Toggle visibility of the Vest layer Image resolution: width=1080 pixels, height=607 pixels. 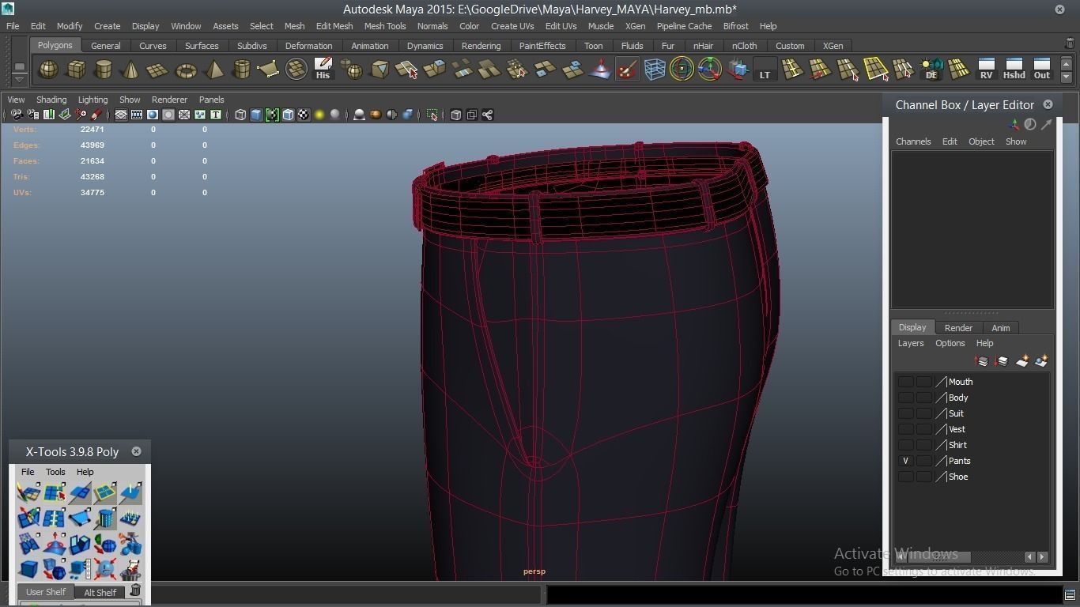click(x=906, y=429)
